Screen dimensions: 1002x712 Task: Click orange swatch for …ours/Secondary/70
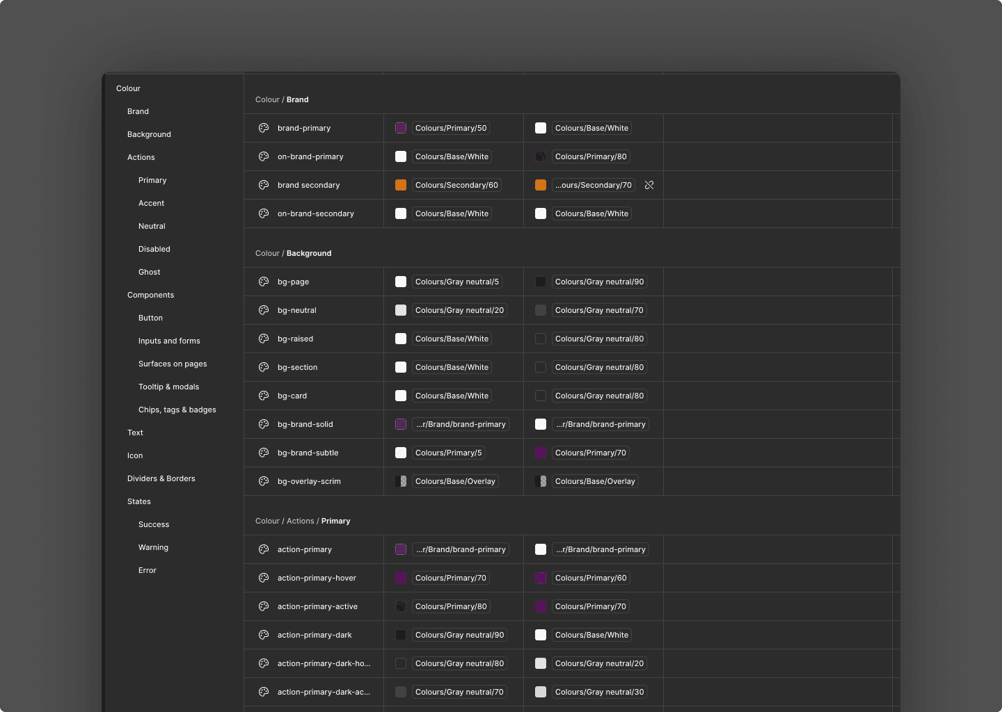(541, 185)
